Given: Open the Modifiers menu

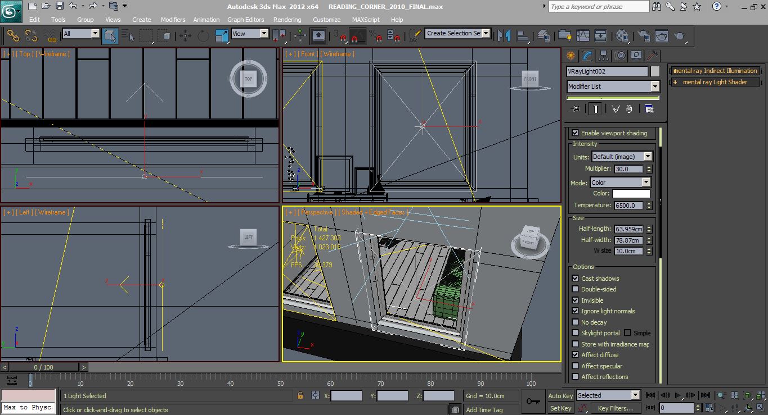Looking at the screenshot, I should 173,20.
